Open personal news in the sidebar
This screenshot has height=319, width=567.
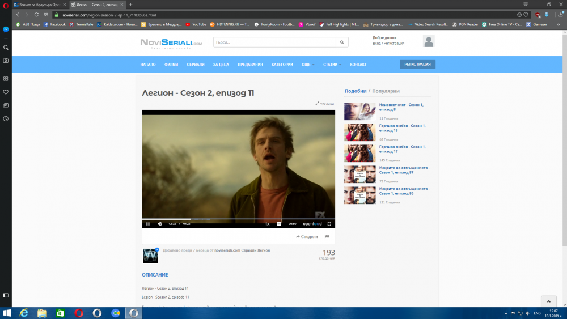(6, 105)
